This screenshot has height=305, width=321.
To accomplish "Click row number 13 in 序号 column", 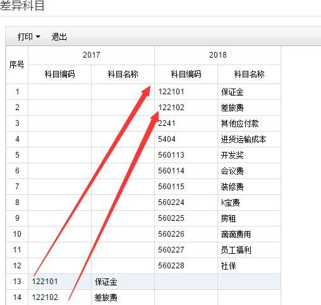I will [x=17, y=282].
